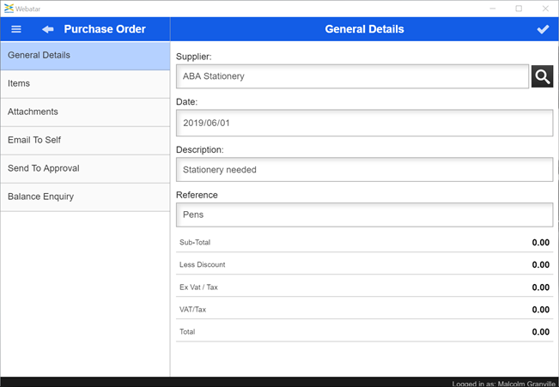Click the Sub-Total row
This screenshot has width=559, height=387.
364,243
